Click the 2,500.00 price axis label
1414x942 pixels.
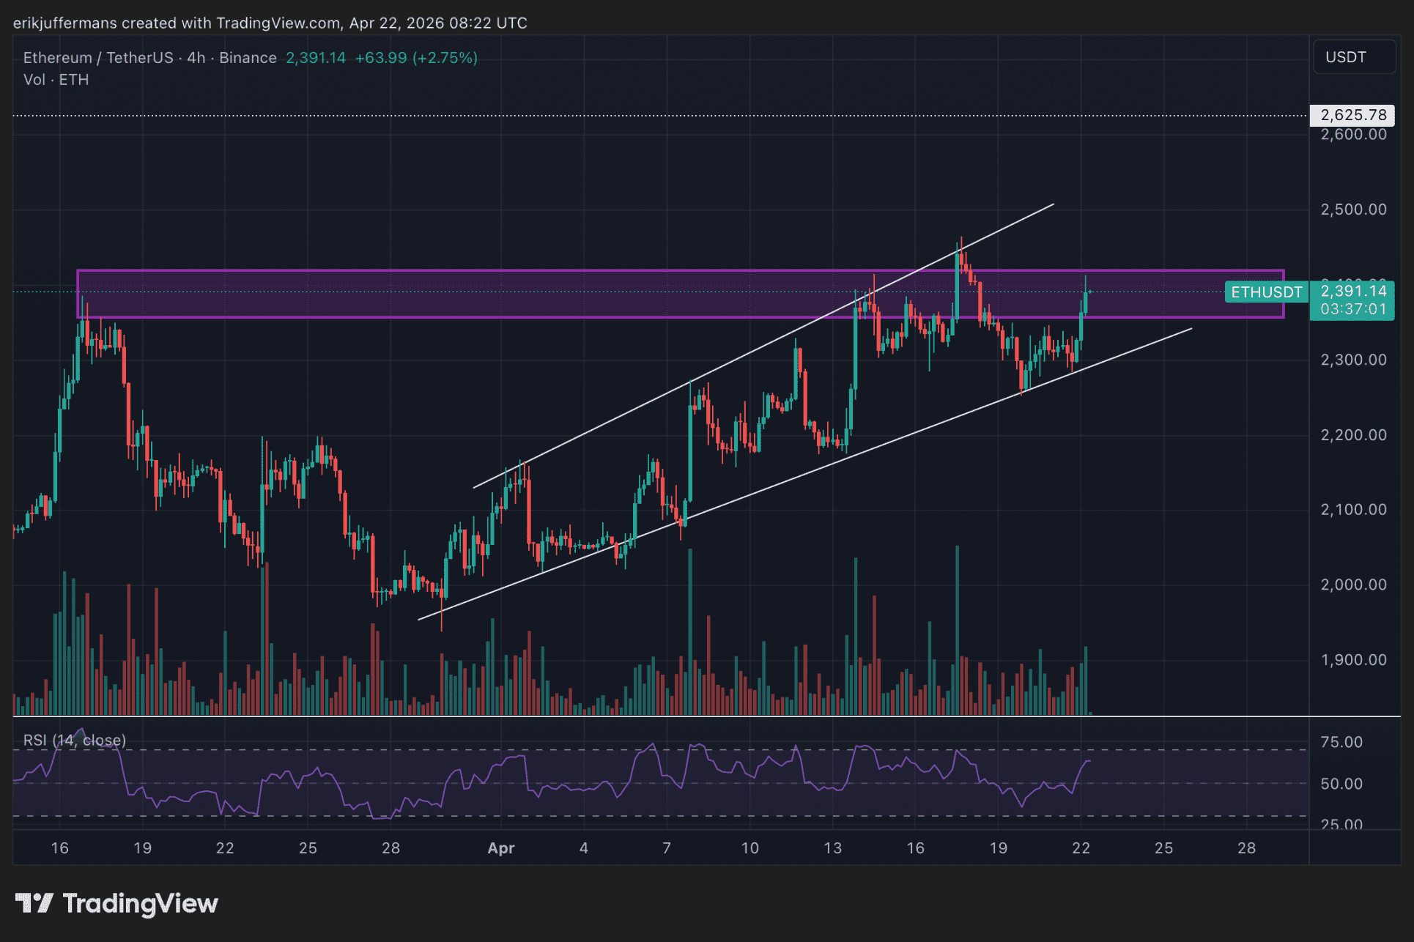(x=1353, y=209)
